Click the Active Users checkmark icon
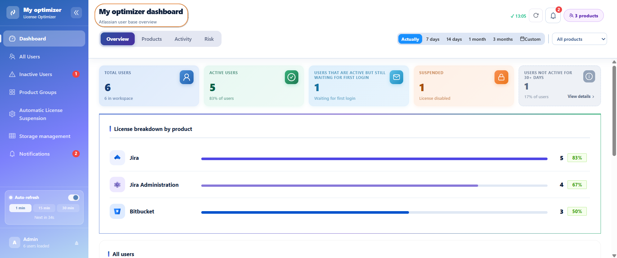Screen dimensions: 617x258 (x=292, y=77)
